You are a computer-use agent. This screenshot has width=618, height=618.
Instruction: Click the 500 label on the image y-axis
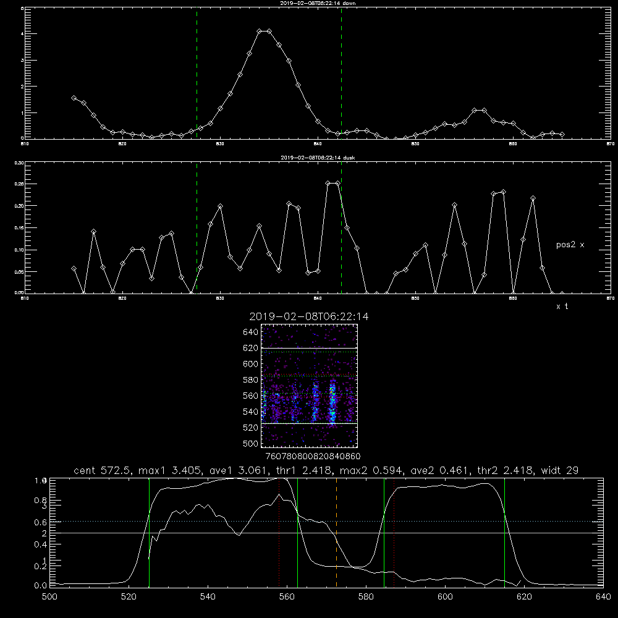pos(250,444)
